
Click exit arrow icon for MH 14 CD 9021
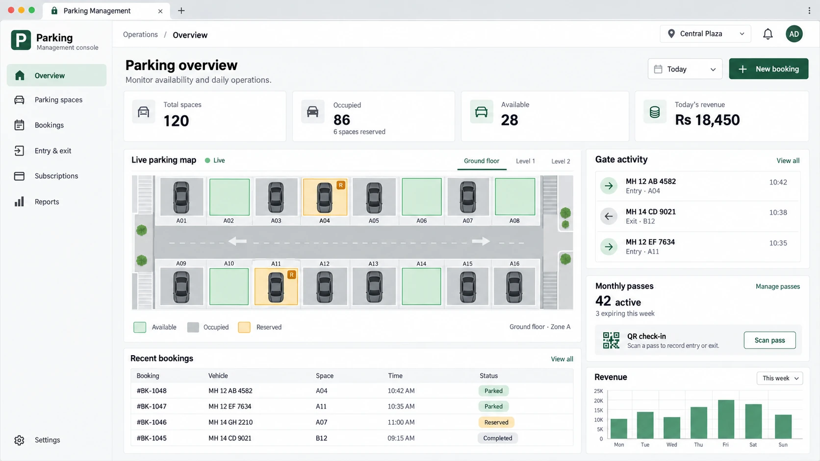coord(609,217)
